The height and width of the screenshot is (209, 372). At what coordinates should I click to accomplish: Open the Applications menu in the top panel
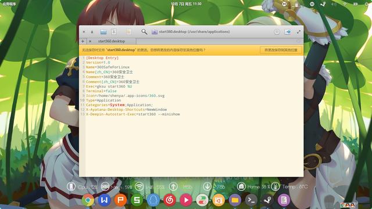click(9, 4)
